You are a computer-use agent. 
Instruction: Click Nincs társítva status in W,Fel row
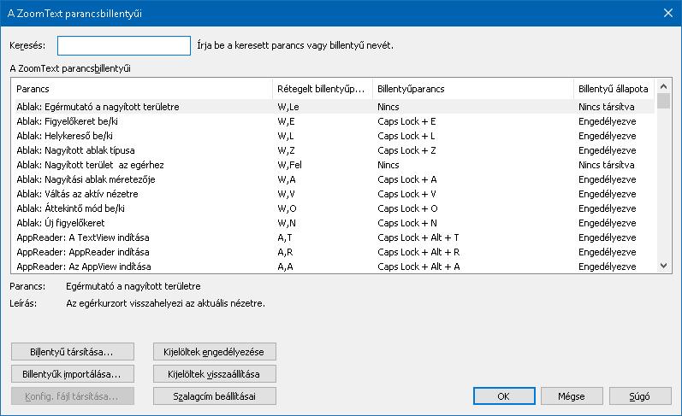click(x=607, y=165)
